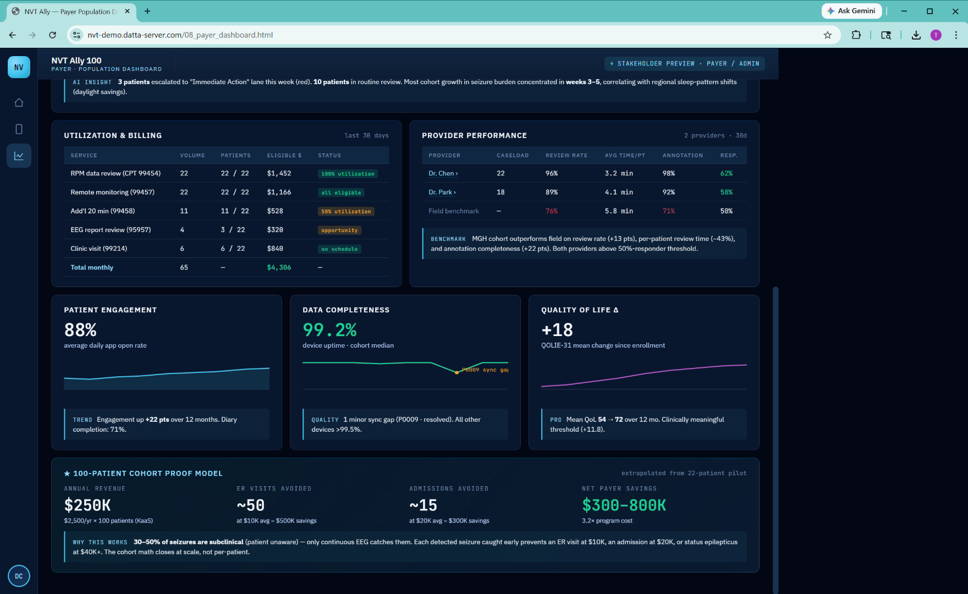
Task: Open the Dr. Chen provider link
Action: [x=443, y=173]
